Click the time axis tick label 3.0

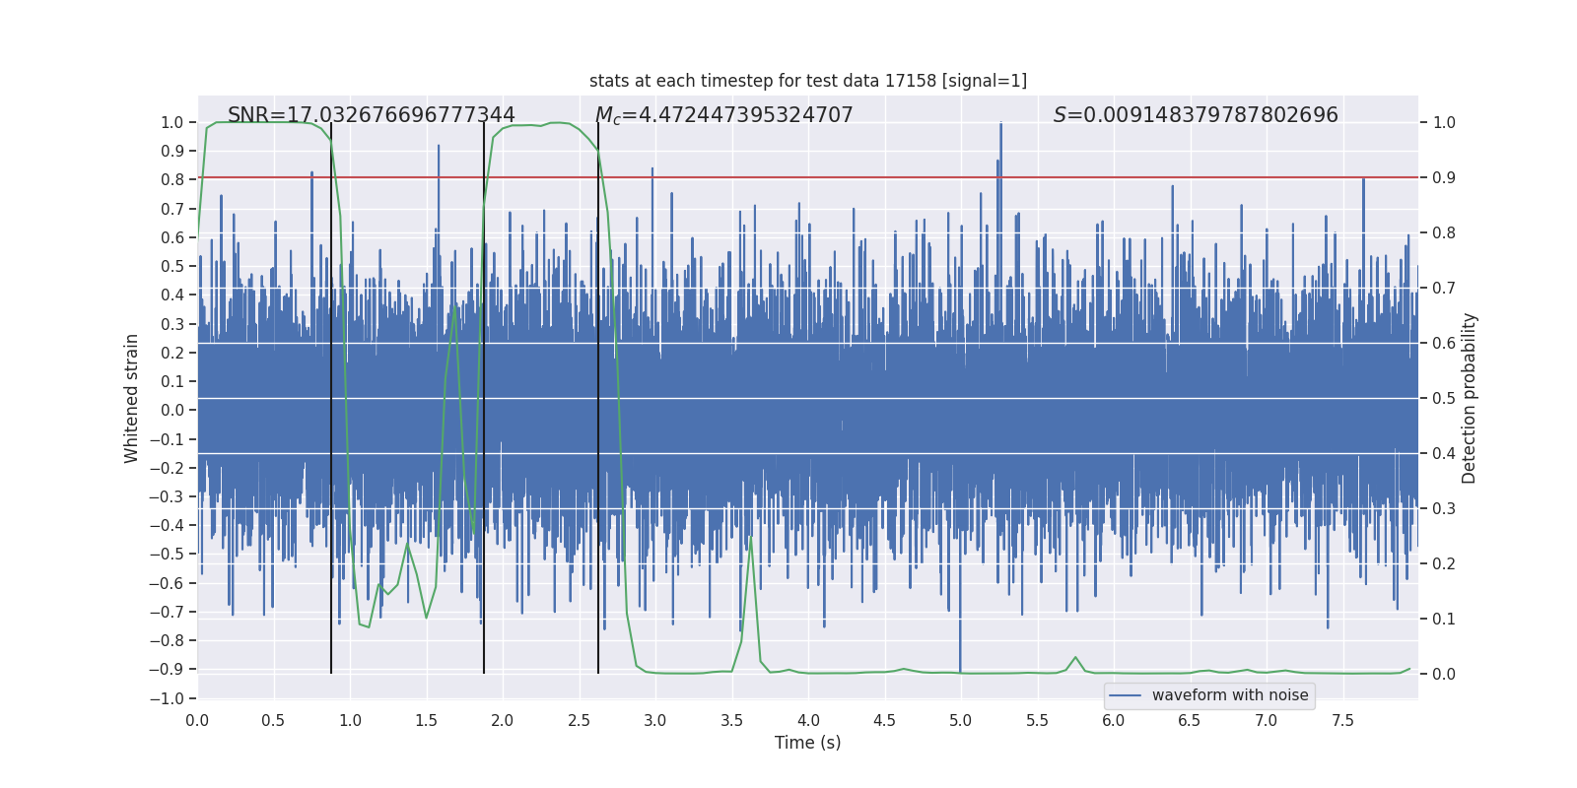[655, 720]
